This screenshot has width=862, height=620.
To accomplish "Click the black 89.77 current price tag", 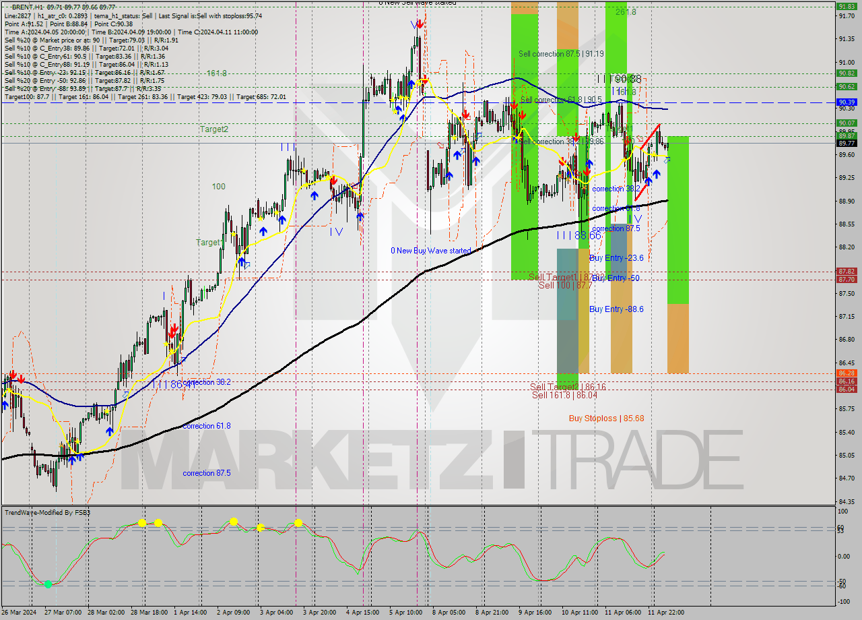I will pyautogui.click(x=847, y=143).
